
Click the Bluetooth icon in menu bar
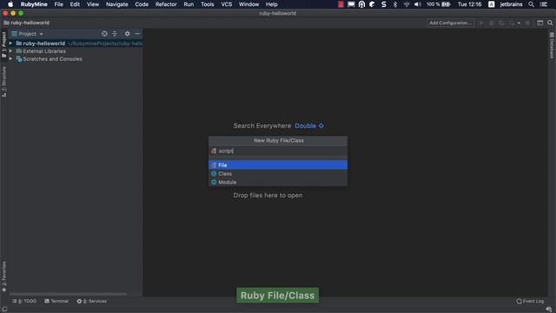pos(395,4)
